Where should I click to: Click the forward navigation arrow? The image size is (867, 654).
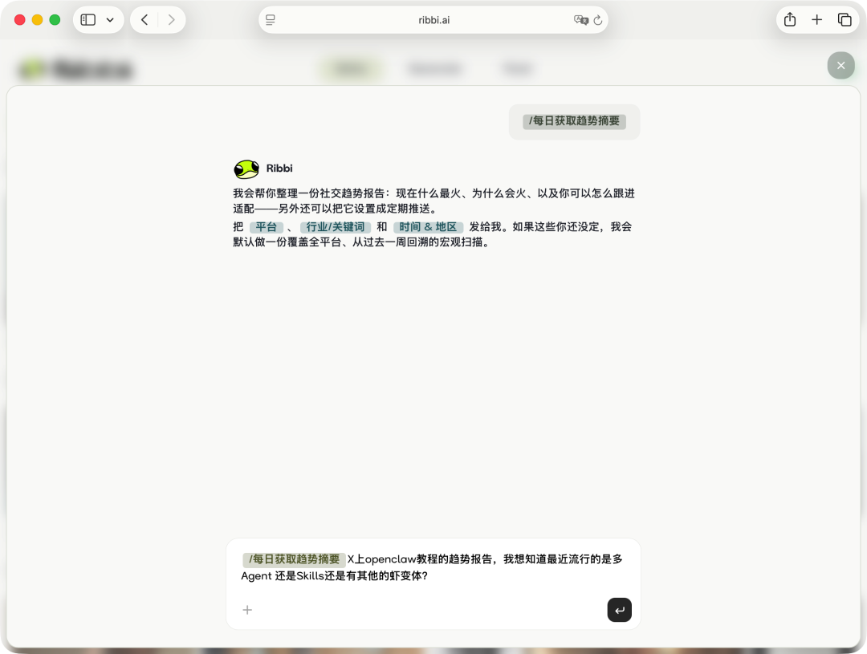pyautogui.click(x=171, y=19)
